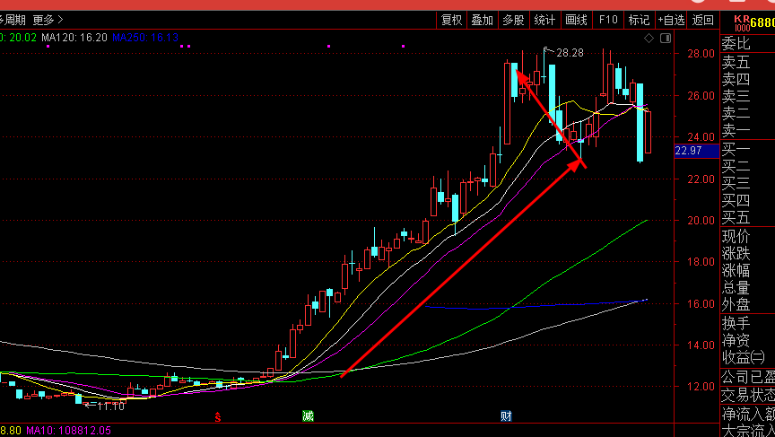
Task: Open the 多股 multi-stock view
Action: (x=513, y=20)
